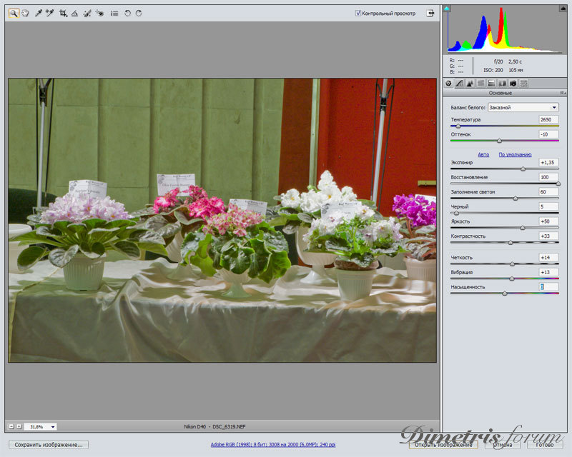Select the Zoom tool

pyautogui.click(x=14, y=13)
